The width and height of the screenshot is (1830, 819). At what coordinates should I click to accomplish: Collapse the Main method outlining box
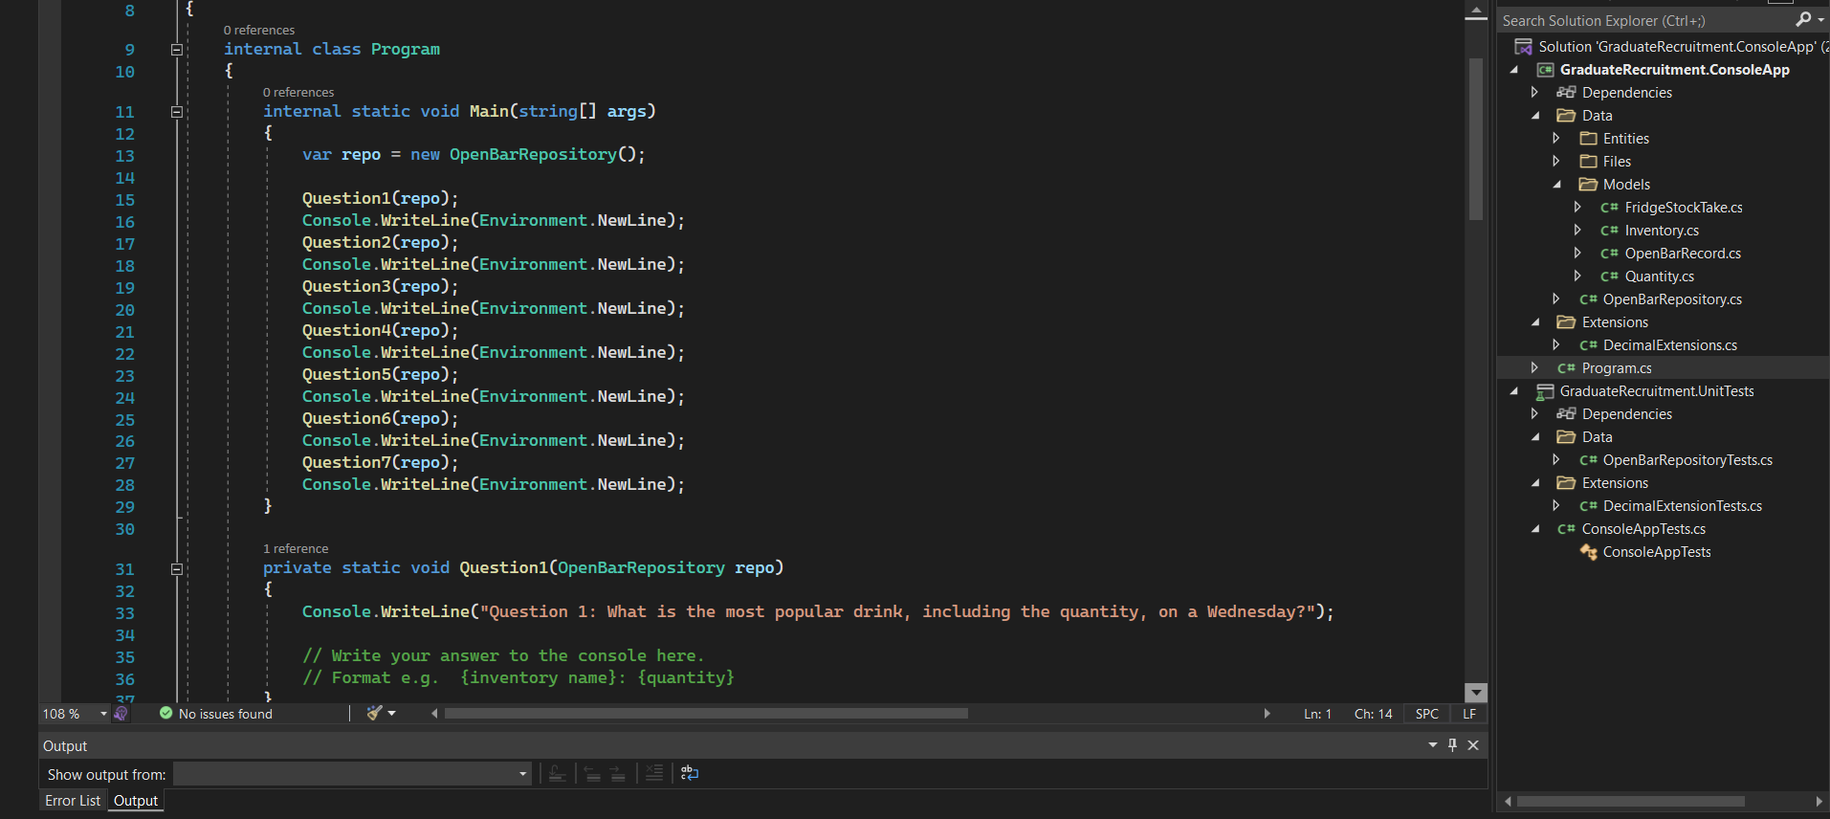pyautogui.click(x=177, y=112)
